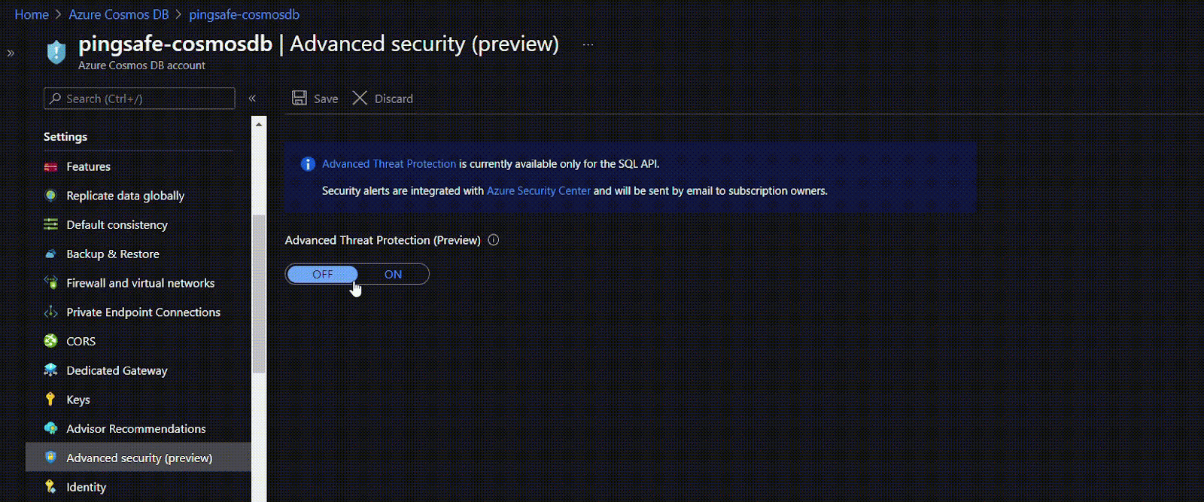
Task: Open the Azure Security Center link
Action: pos(538,191)
